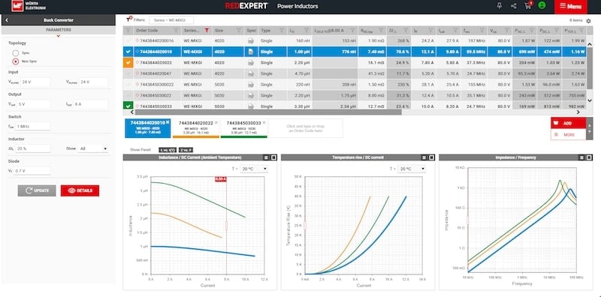The width and height of the screenshot is (601, 297).
Task: Uncheck the green checkbox for 7443845030033
Action: 128,106
